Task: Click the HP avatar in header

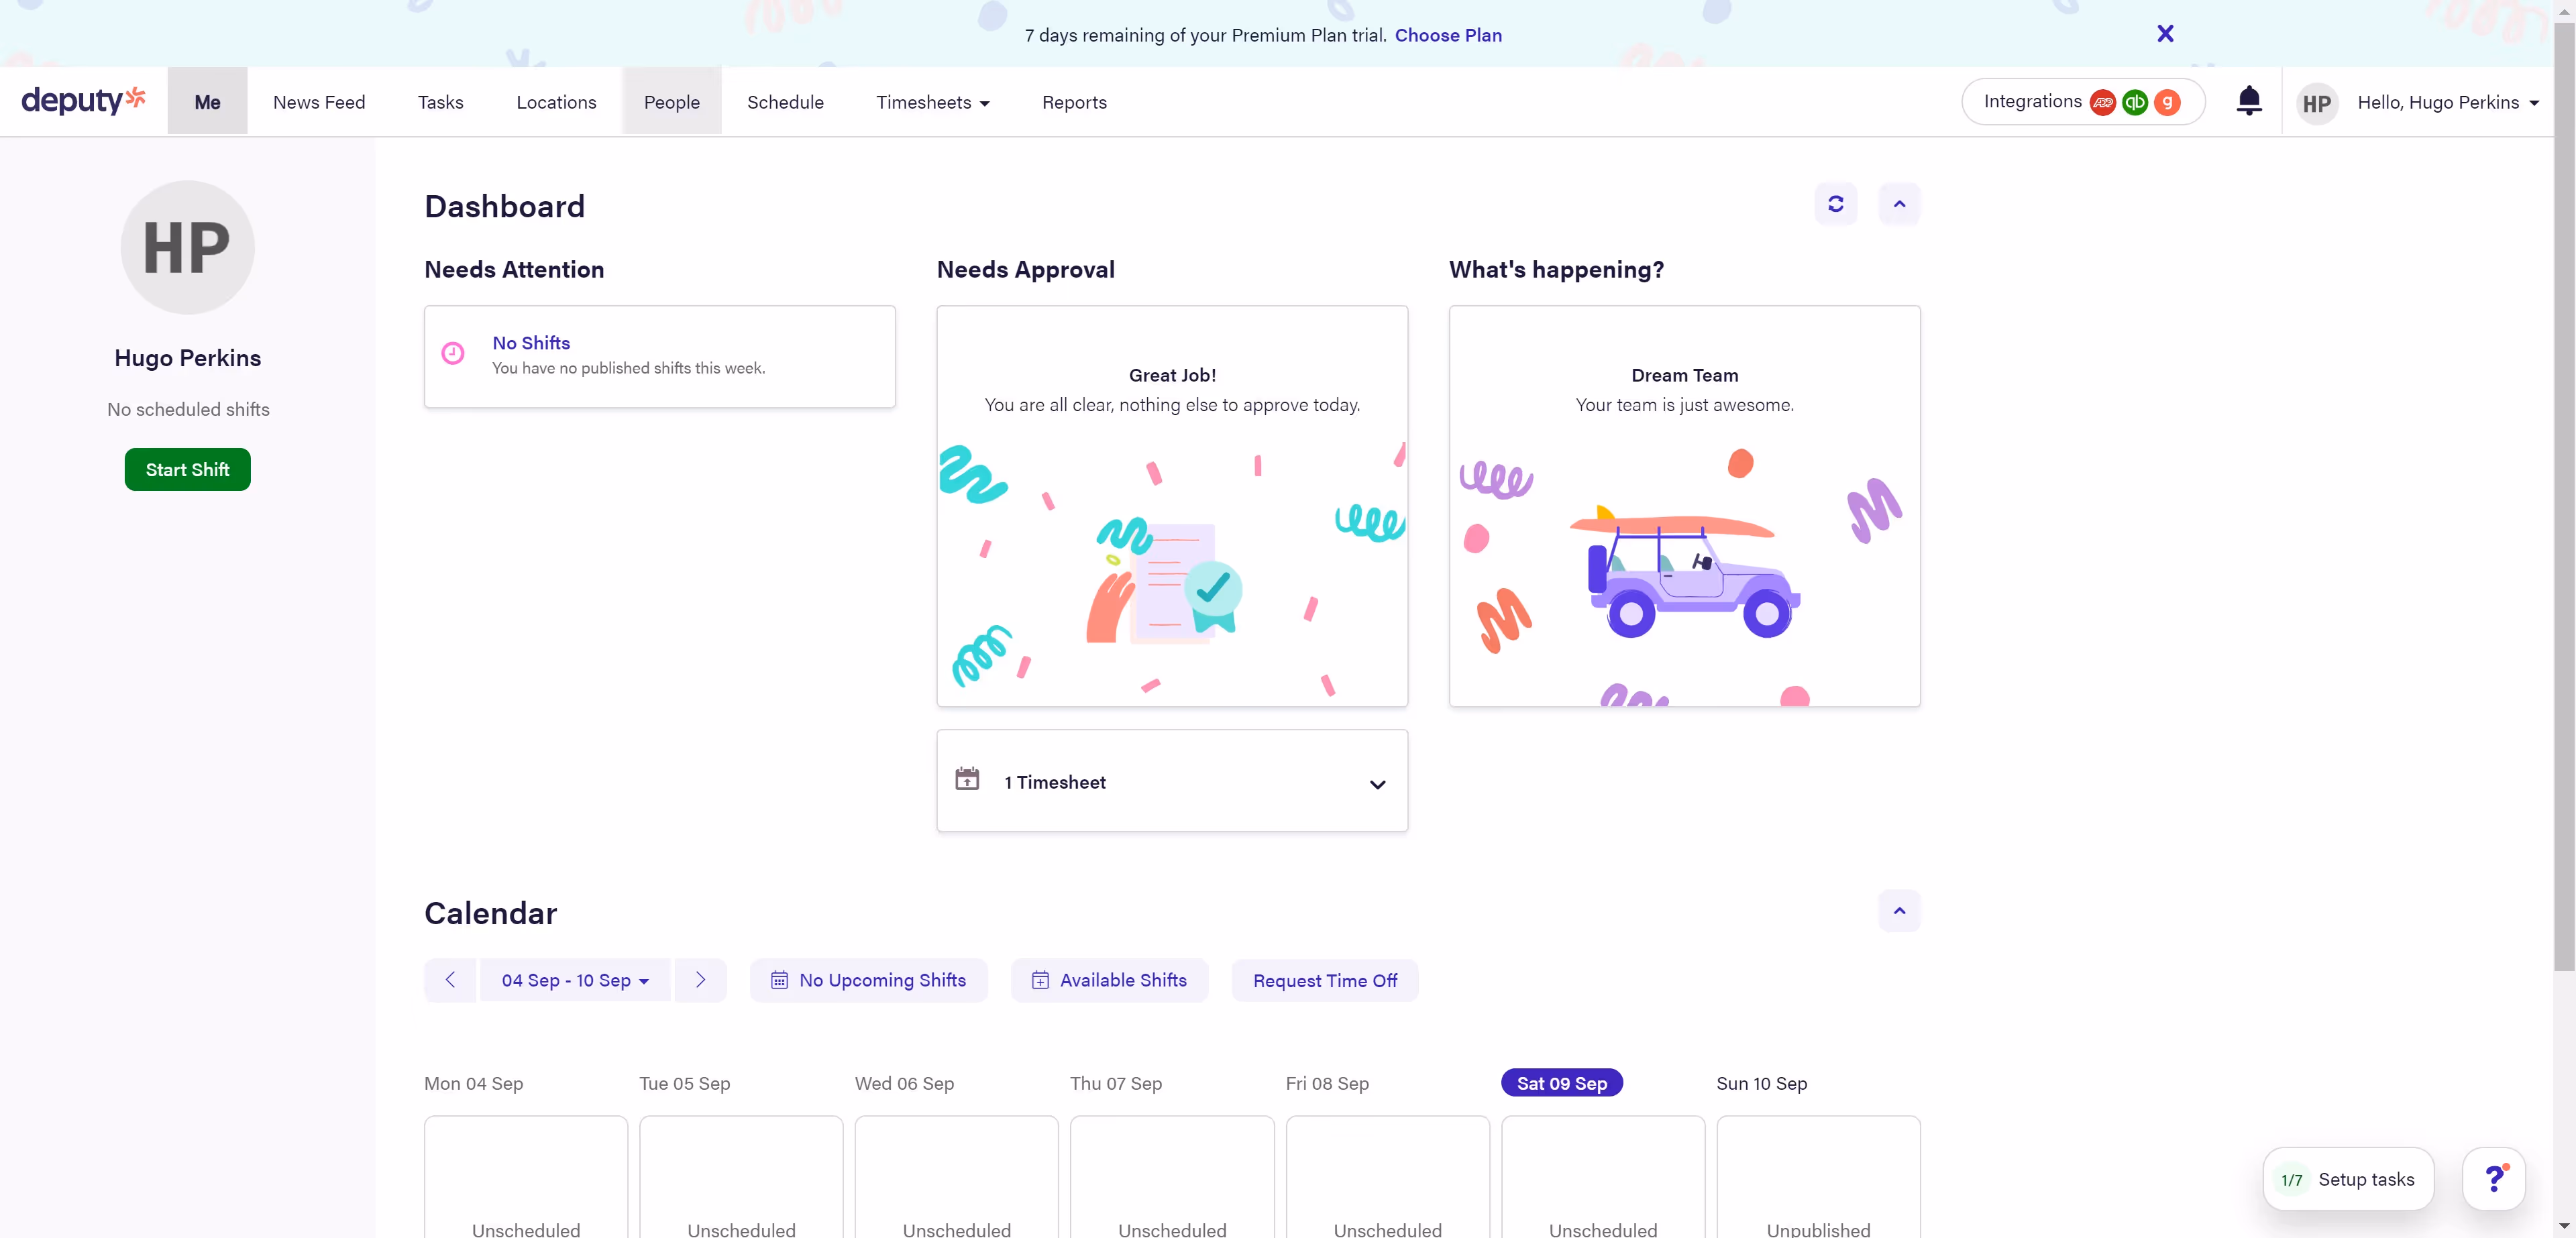Action: pos(2316,103)
